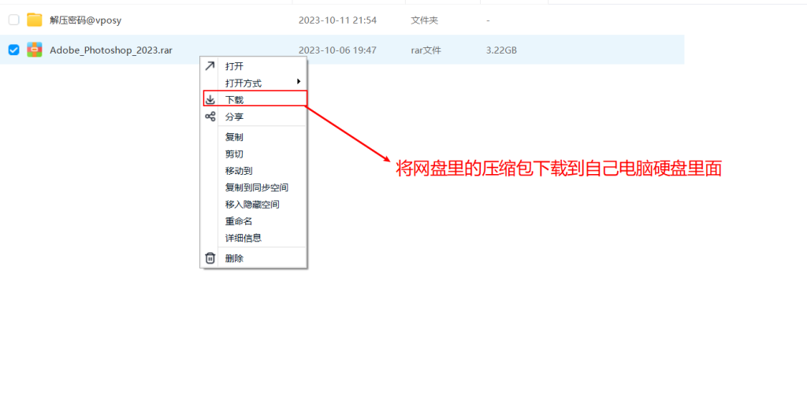Choose 复制 from the context menu
807x419 pixels.
point(234,137)
